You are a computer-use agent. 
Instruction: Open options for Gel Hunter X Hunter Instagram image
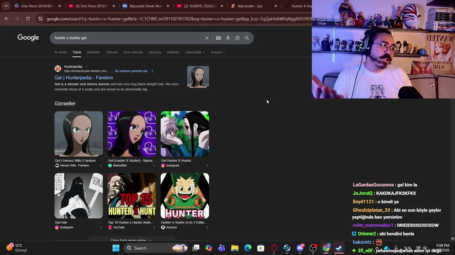207,165
